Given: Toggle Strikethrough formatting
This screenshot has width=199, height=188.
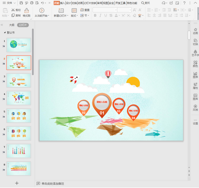Looking at the screenshot, I should [111, 15].
